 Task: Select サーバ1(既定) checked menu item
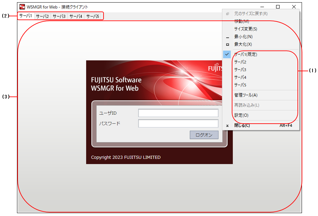coord(246,54)
